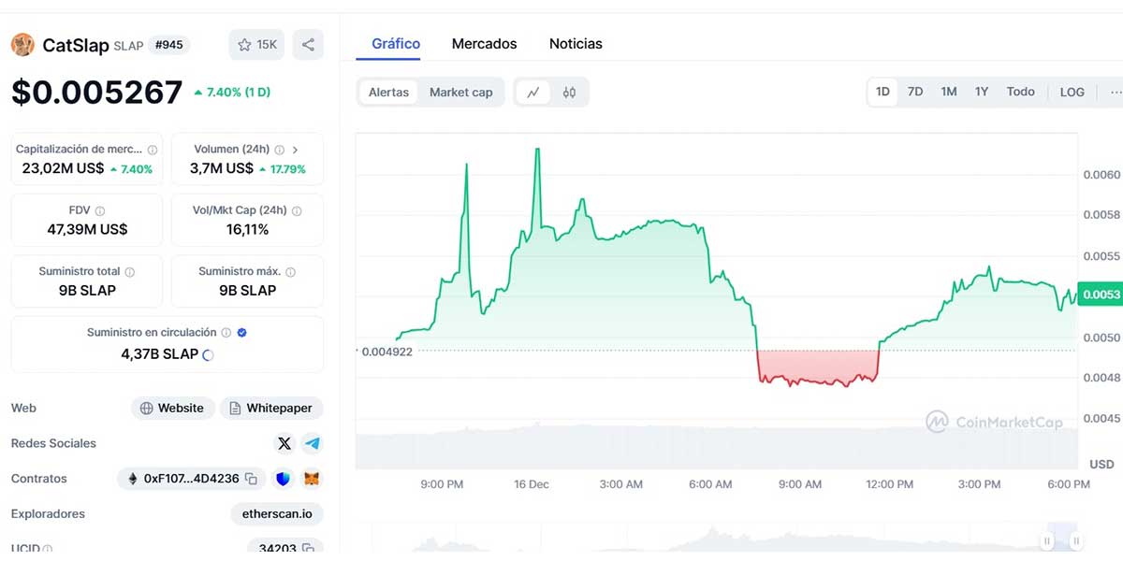Select the 1Y time range
Screen dimensions: 1123x561
click(x=982, y=92)
